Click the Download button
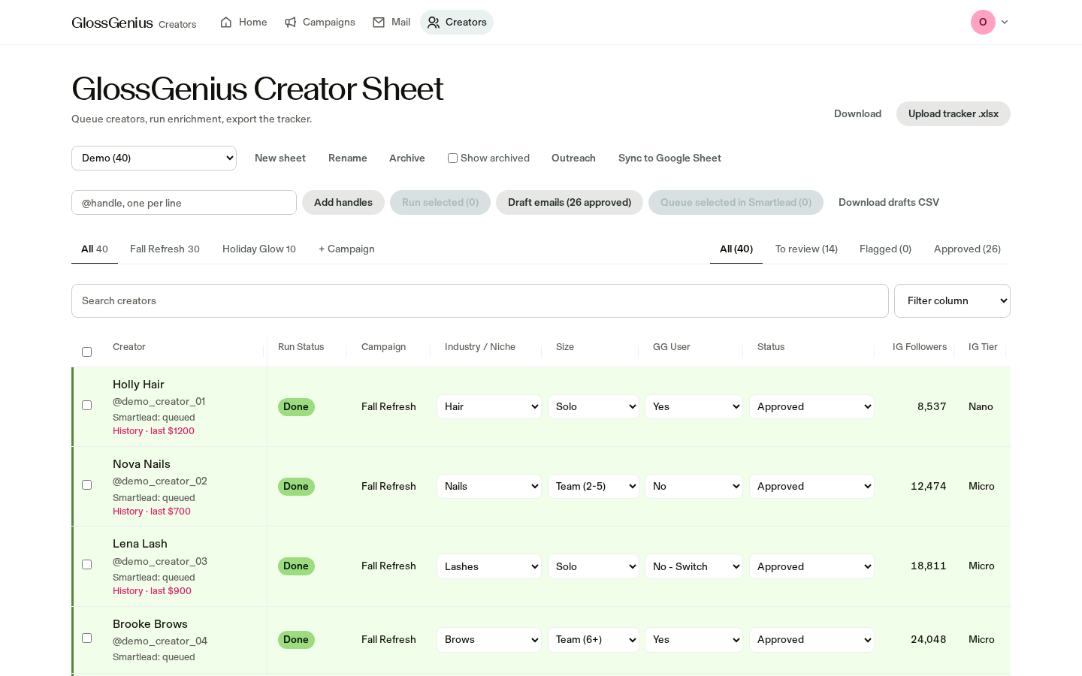The image size is (1082, 676). (x=857, y=113)
